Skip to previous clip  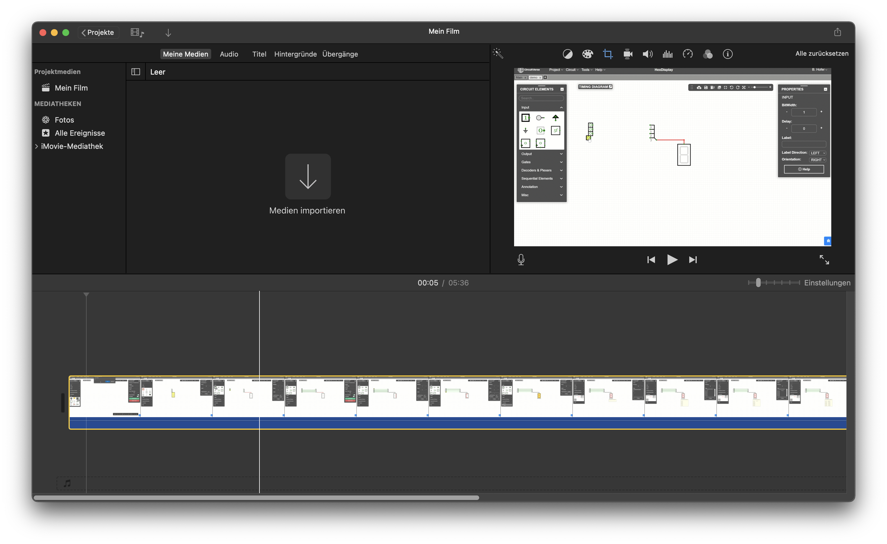(651, 260)
